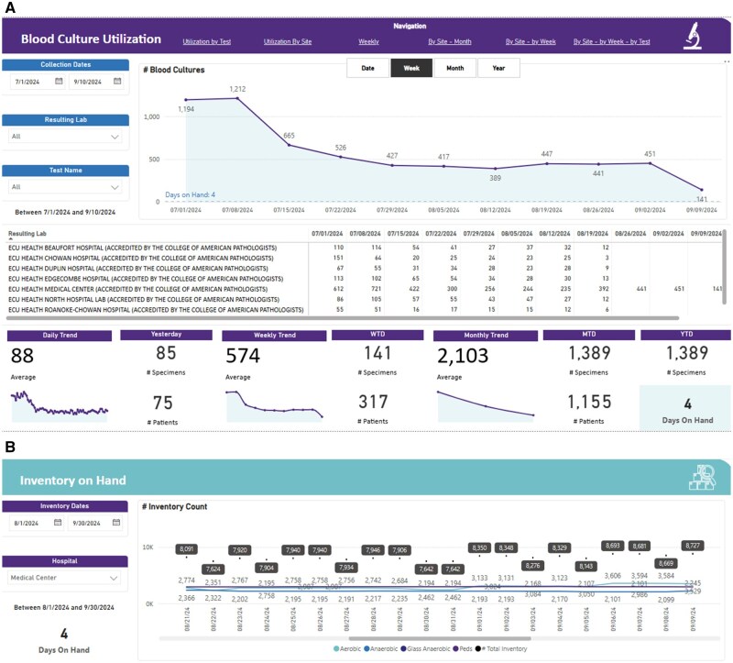Open the Hospital Medical Center dropdown
The width and height of the screenshot is (733, 663).
[x=64, y=578]
